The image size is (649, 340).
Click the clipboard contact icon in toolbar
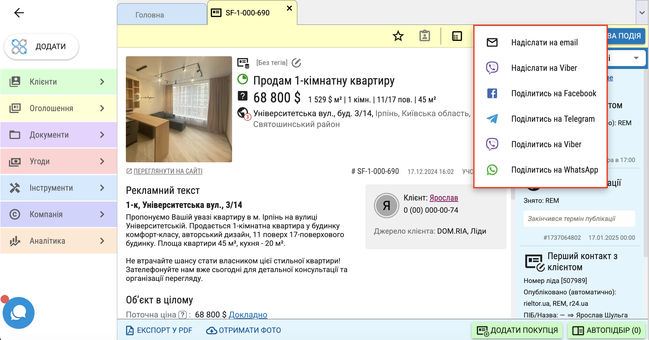tap(425, 36)
